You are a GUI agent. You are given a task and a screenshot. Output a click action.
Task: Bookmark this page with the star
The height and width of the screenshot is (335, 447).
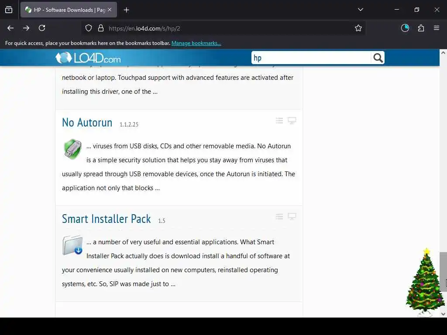click(358, 28)
